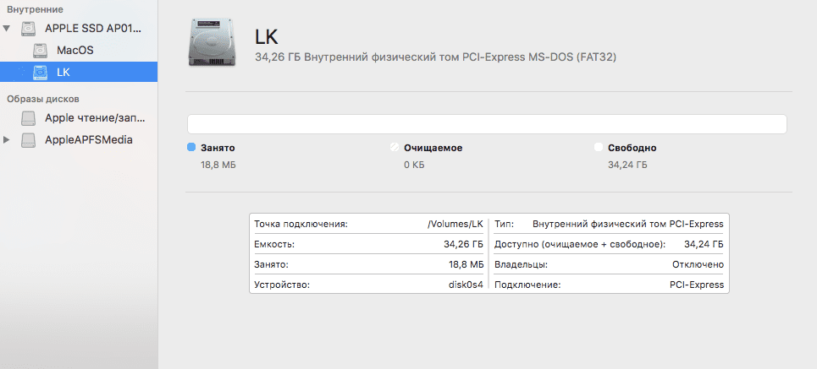Click the striped Очищаемое color swatch

pos(394,148)
